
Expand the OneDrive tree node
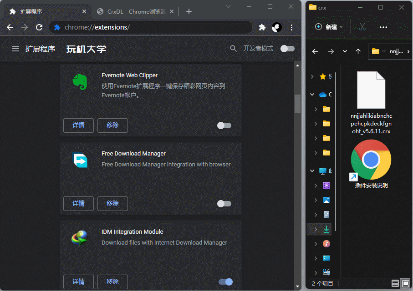[312, 95]
